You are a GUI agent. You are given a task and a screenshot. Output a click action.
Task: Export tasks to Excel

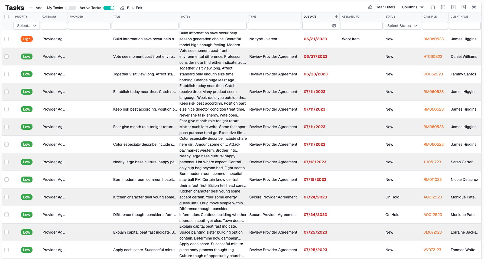coord(453,7)
